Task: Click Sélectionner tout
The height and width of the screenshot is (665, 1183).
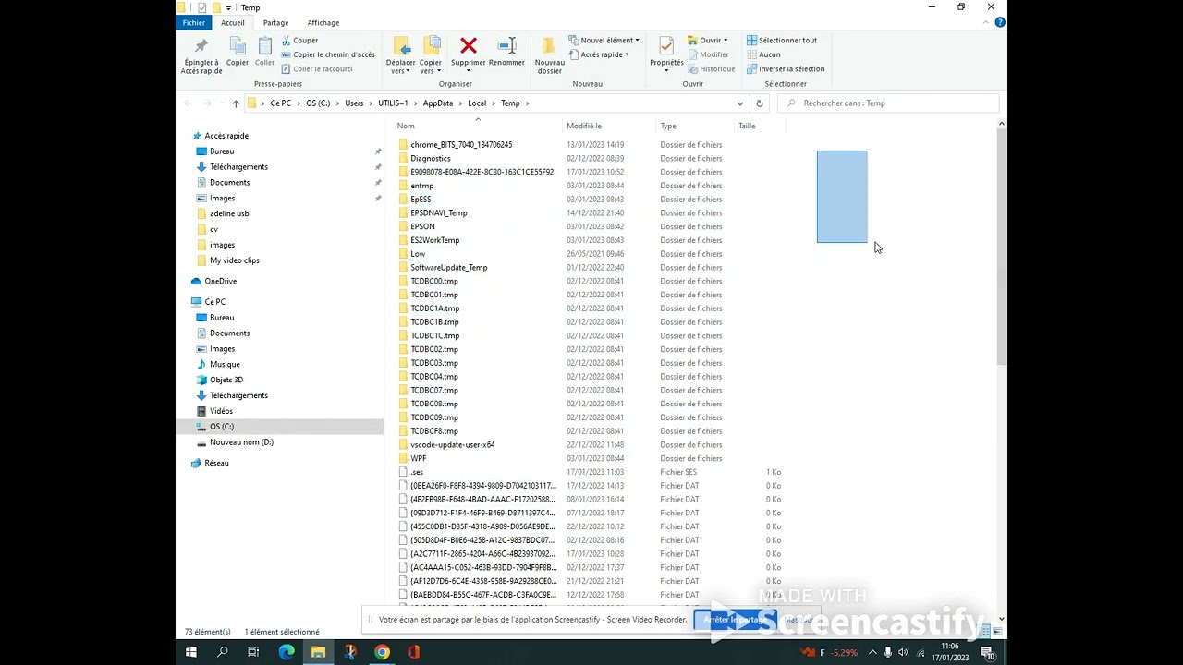Action: click(x=782, y=41)
